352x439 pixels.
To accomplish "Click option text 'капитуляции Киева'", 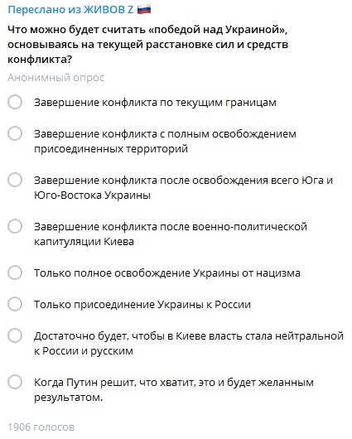I will pyautogui.click(x=84, y=242).
